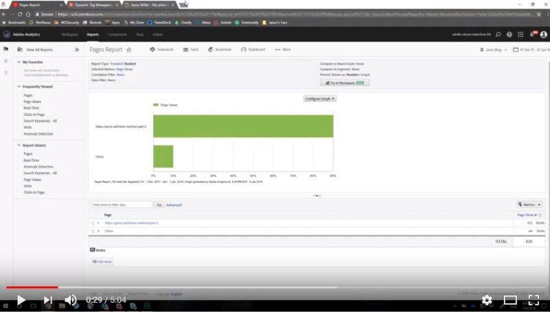Click the Other bar in chart
Viewport: 550px width, 313px height.
(163, 156)
